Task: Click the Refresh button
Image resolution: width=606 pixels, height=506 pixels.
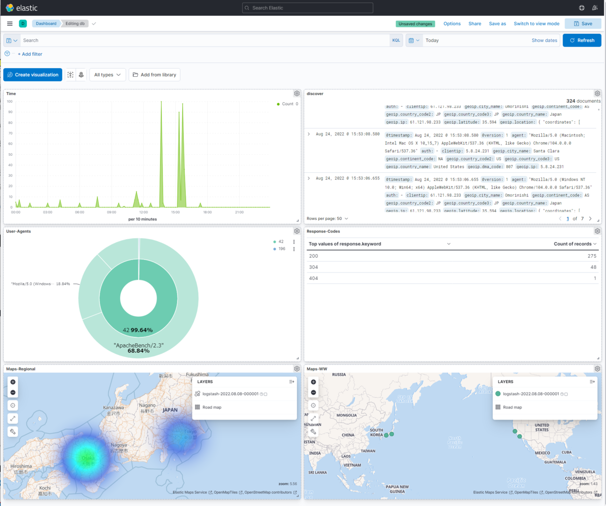Action: [582, 40]
